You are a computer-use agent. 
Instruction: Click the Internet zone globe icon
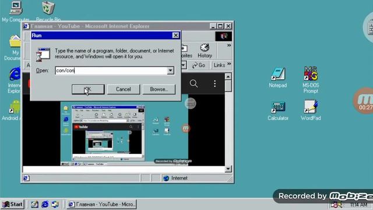[166, 178]
